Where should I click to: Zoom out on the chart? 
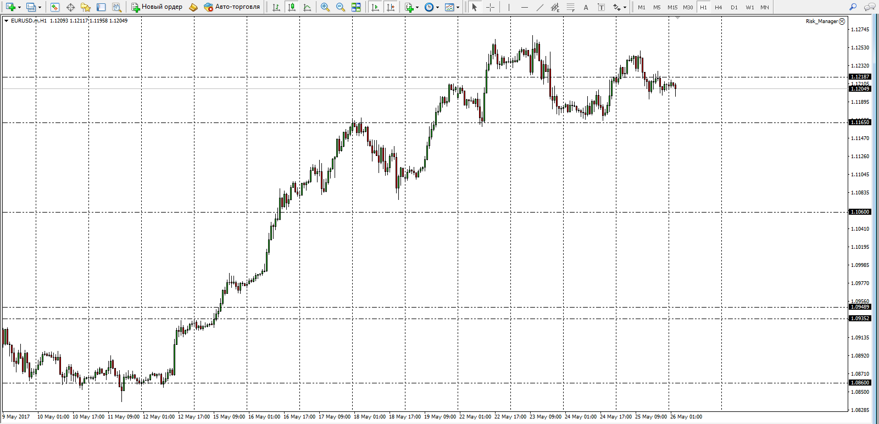coord(341,7)
